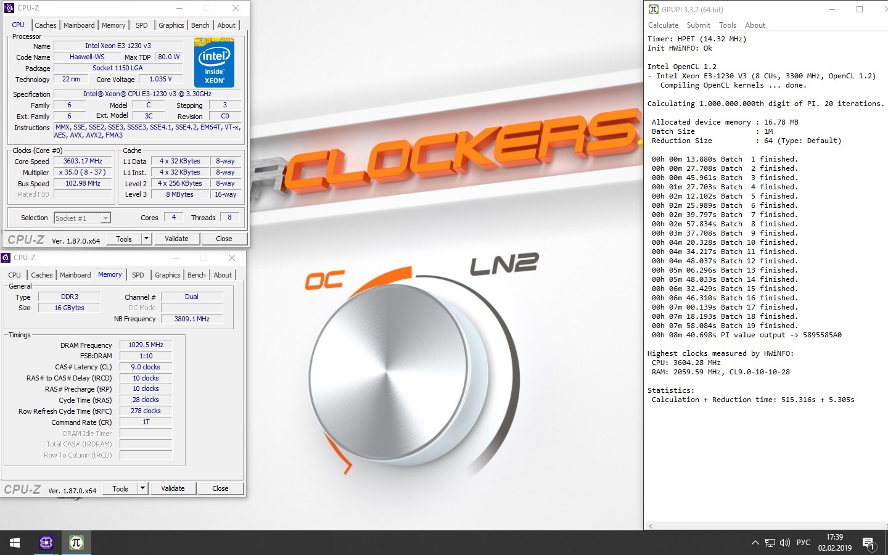This screenshot has width=888, height=555.
Task: Click the DRAM Frequency 1029.5 MHz field
Action: click(x=146, y=345)
